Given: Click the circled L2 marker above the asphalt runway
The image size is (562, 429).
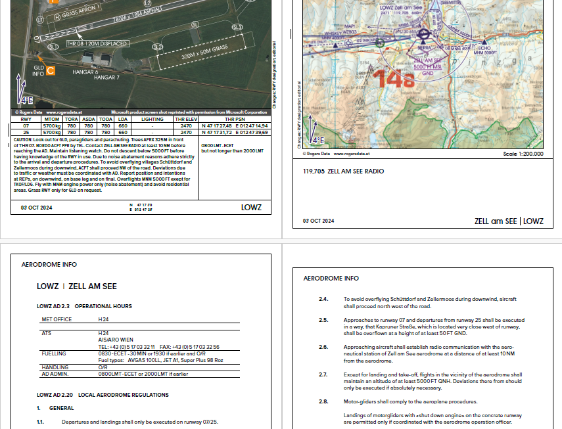Looking at the screenshot, I should pos(147,3).
